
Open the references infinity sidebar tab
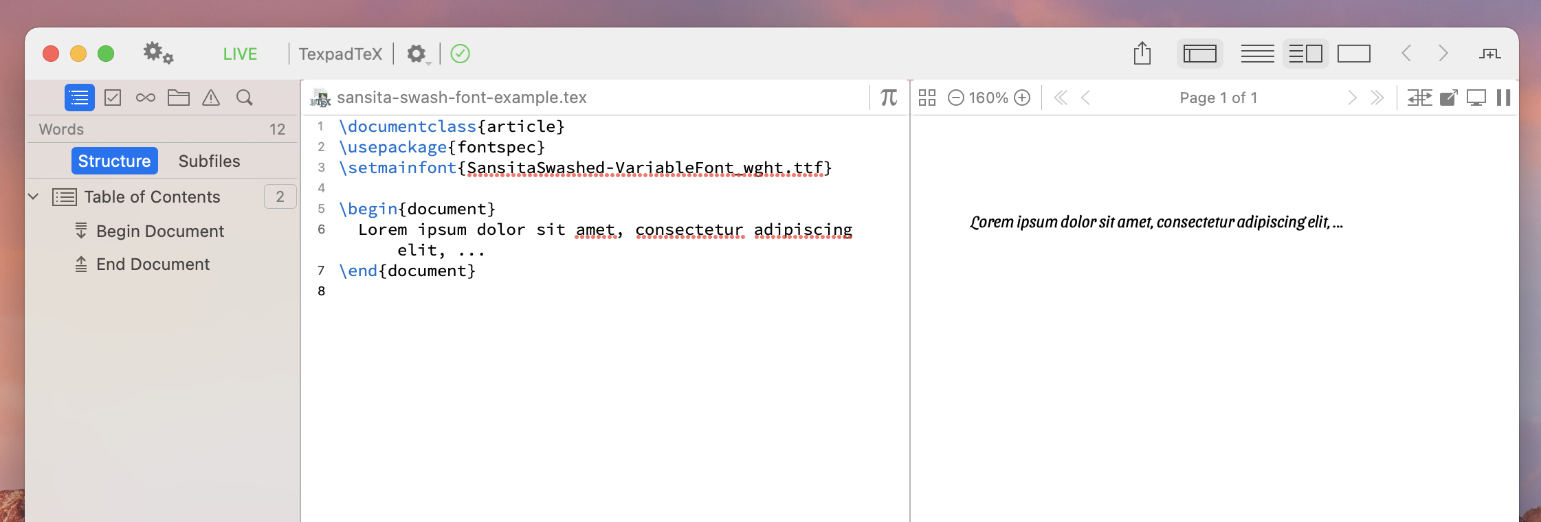pyautogui.click(x=146, y=98)
